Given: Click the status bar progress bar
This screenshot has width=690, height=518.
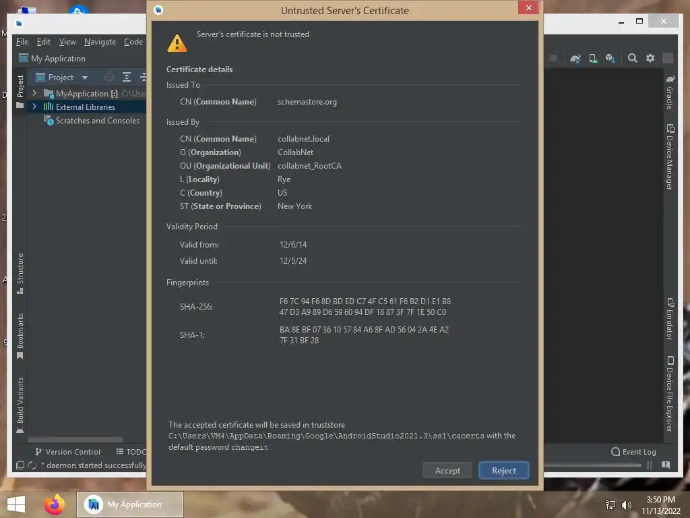Looking at the screenshot, I should click(x=592, y=465).
